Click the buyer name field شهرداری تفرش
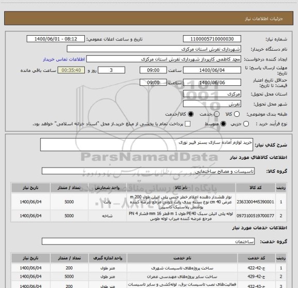Image resolution: width=298 pixels, height=288 pixels. pyautogui.click(x=154, y=49)
